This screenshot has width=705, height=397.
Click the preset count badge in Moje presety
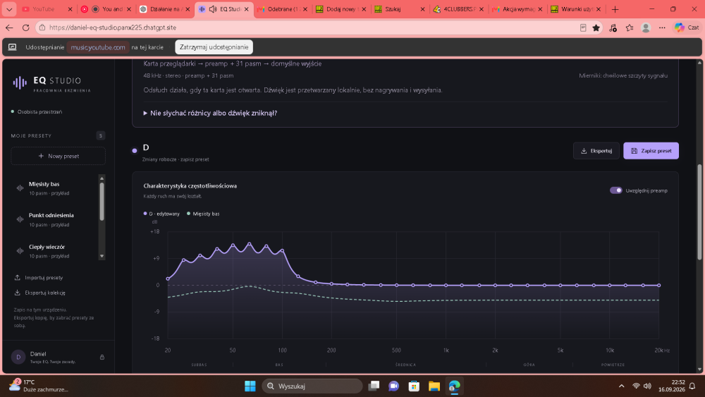[x=101, y=135]
